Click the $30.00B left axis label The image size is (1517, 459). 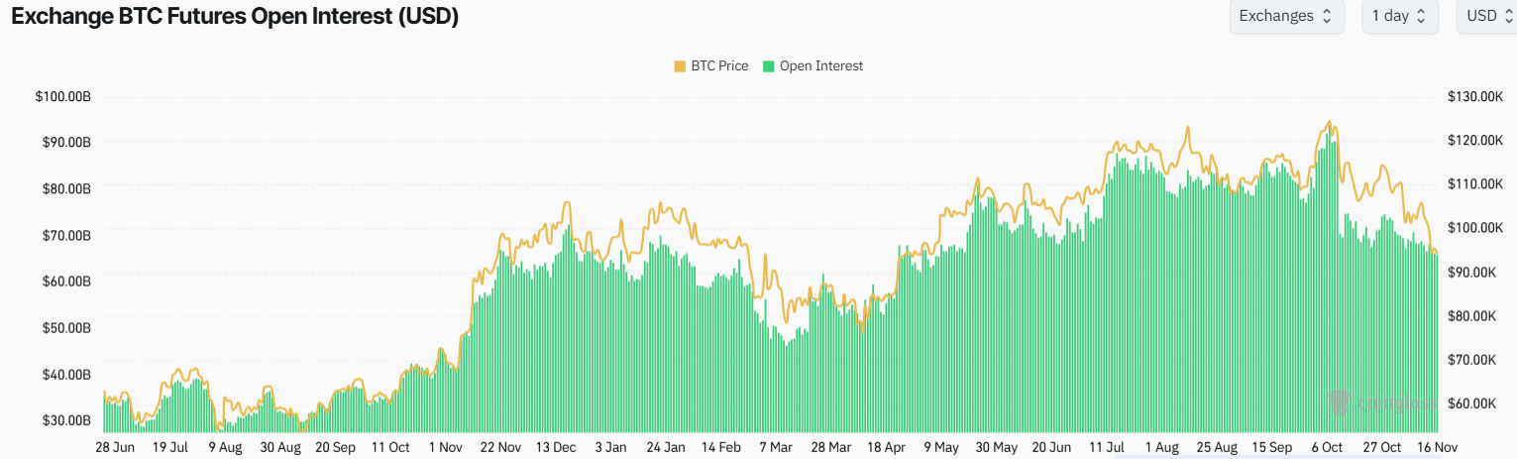(x=66, y=420)
